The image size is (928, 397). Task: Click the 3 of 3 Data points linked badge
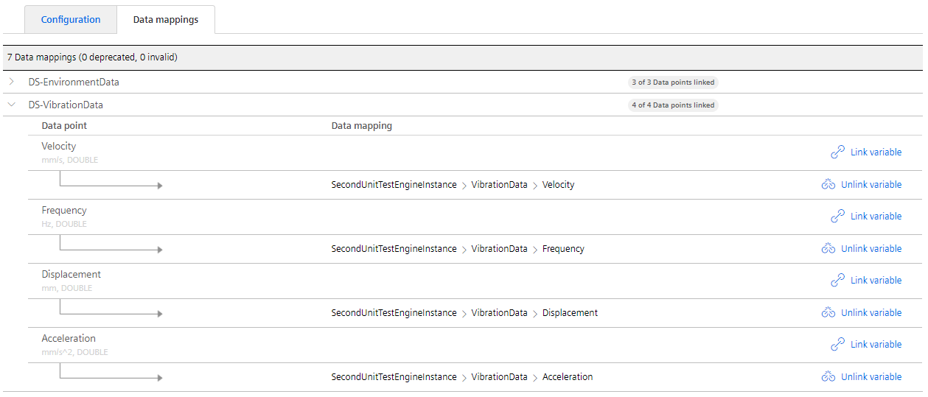[673, 82]
